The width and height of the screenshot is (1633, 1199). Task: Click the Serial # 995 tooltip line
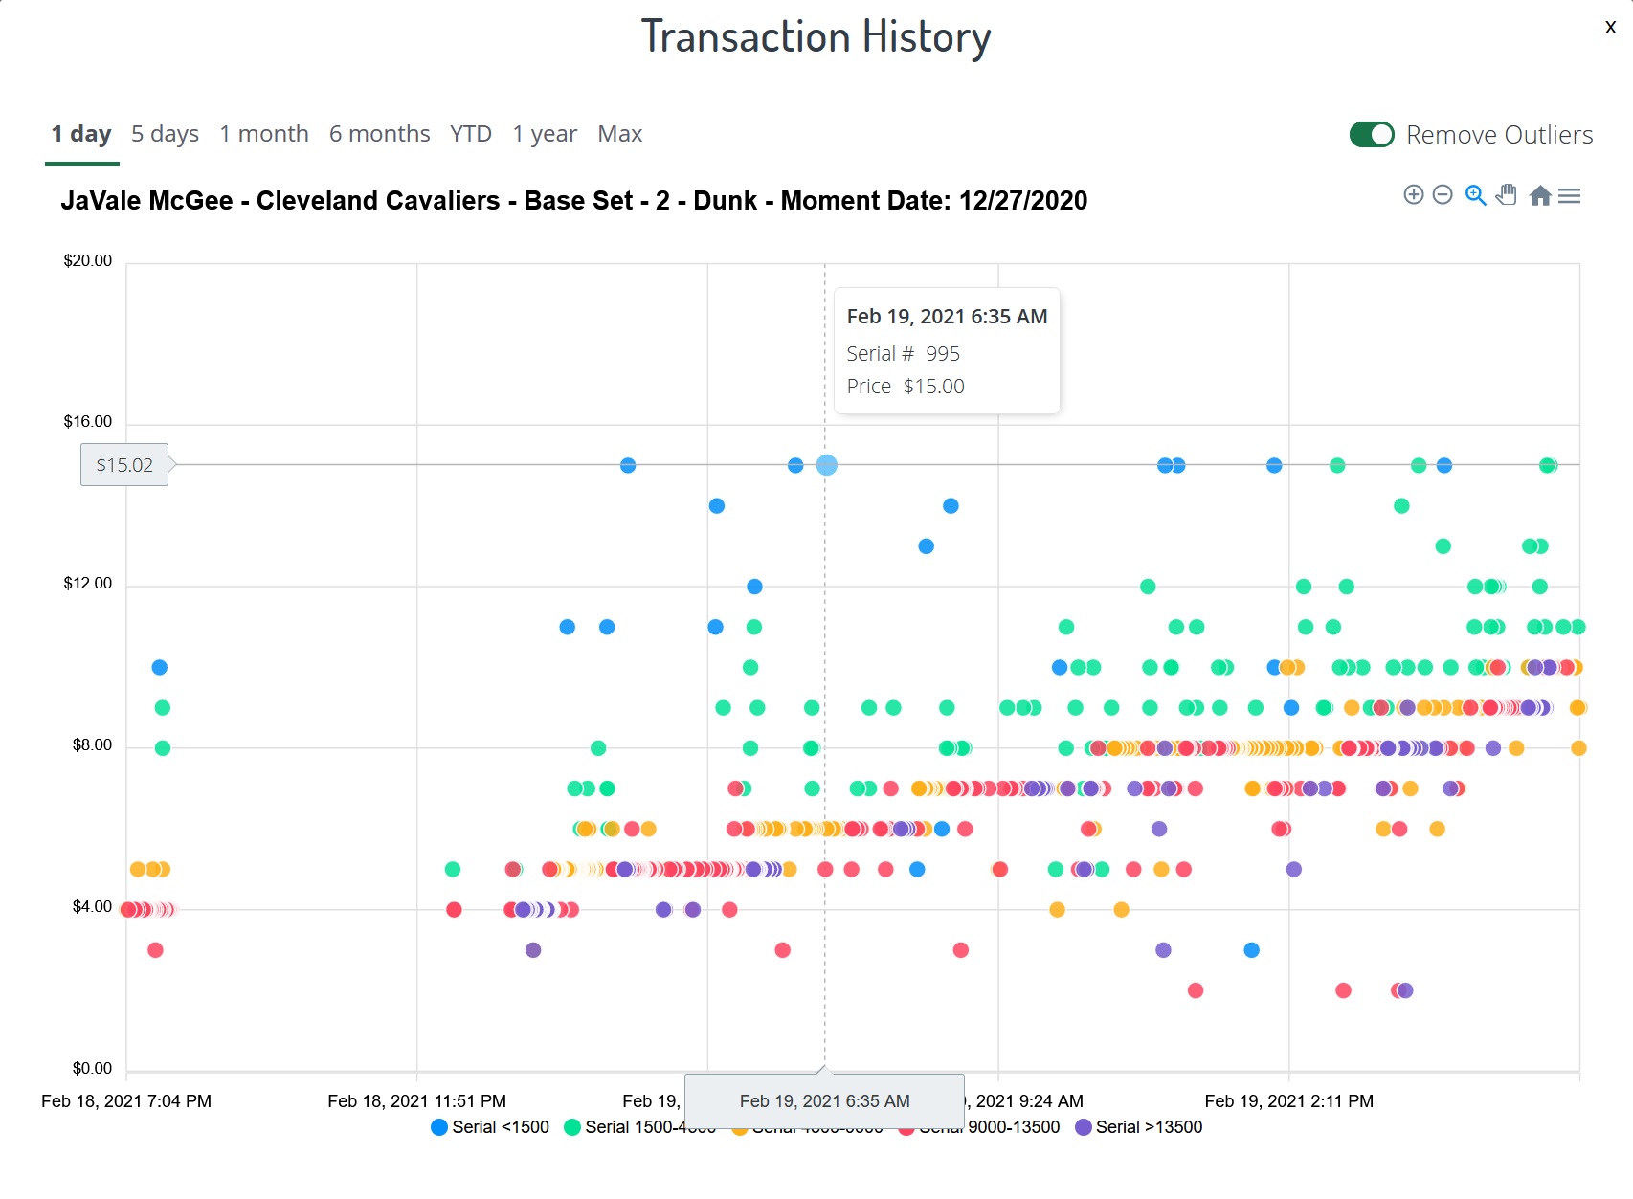[904, 354]
